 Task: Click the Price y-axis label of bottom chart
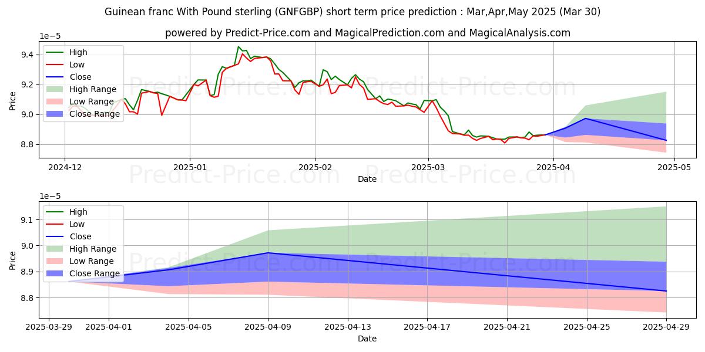pyautogui.click(x=13, y=259)
